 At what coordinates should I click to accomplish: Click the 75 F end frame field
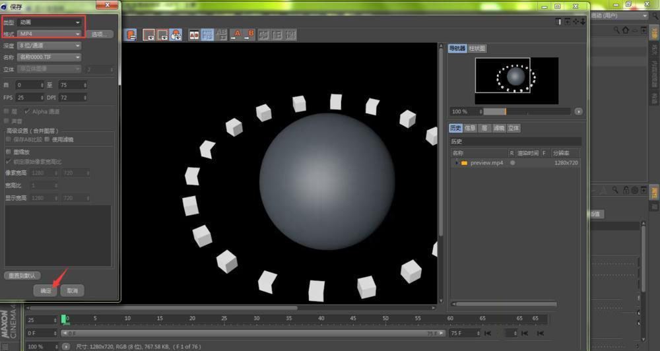[x=465, y=333]
